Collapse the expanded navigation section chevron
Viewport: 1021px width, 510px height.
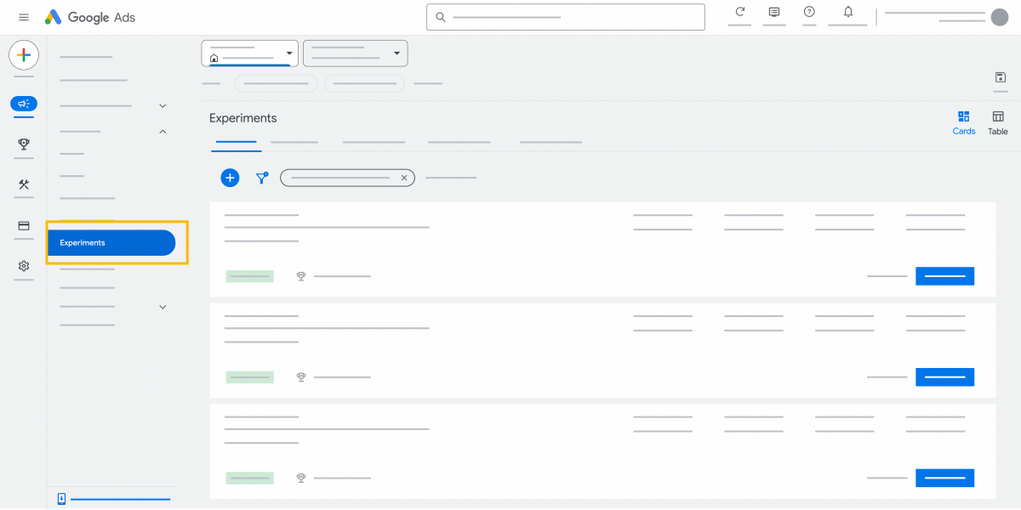pos(163,132)
